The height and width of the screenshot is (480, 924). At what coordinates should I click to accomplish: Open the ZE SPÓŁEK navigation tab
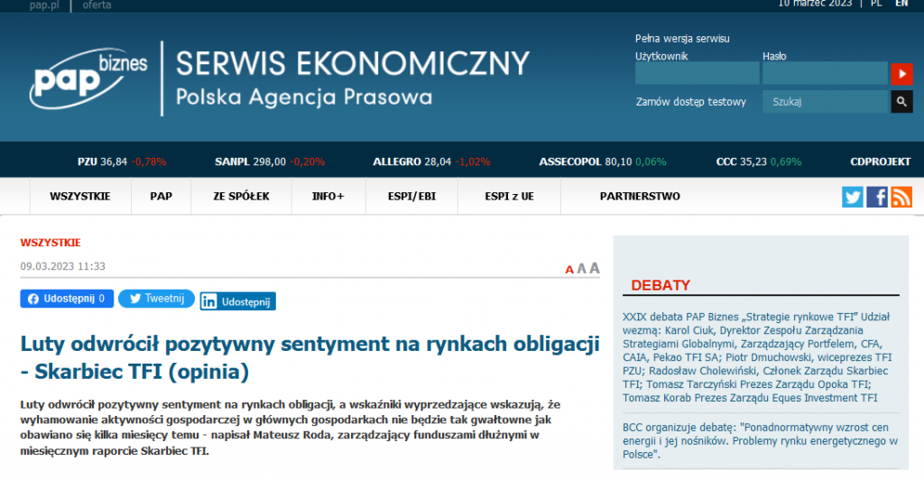[241, 196]
